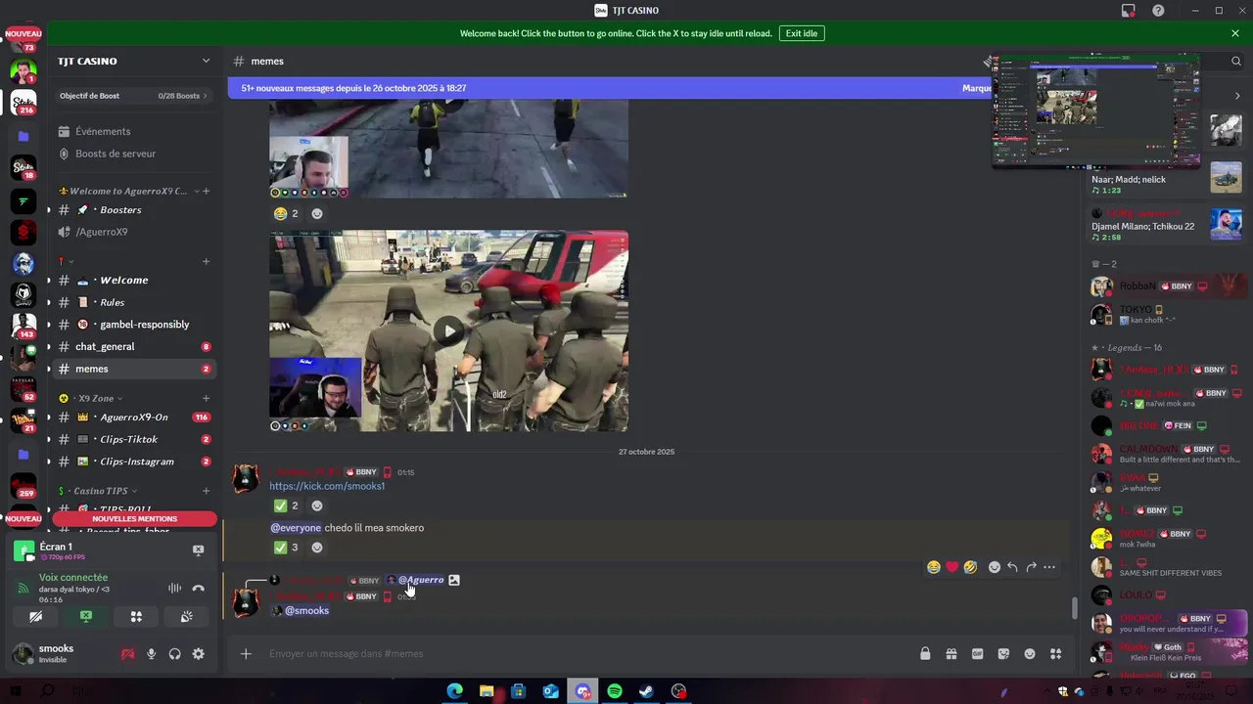The height and width of the screenshot is (704, 1253).
Task: Jump to NOUVELLES MENTIONS
Action: tap(134, 518)
